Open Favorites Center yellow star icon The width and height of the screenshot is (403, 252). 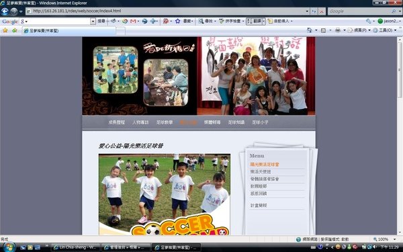pos(5,30)
